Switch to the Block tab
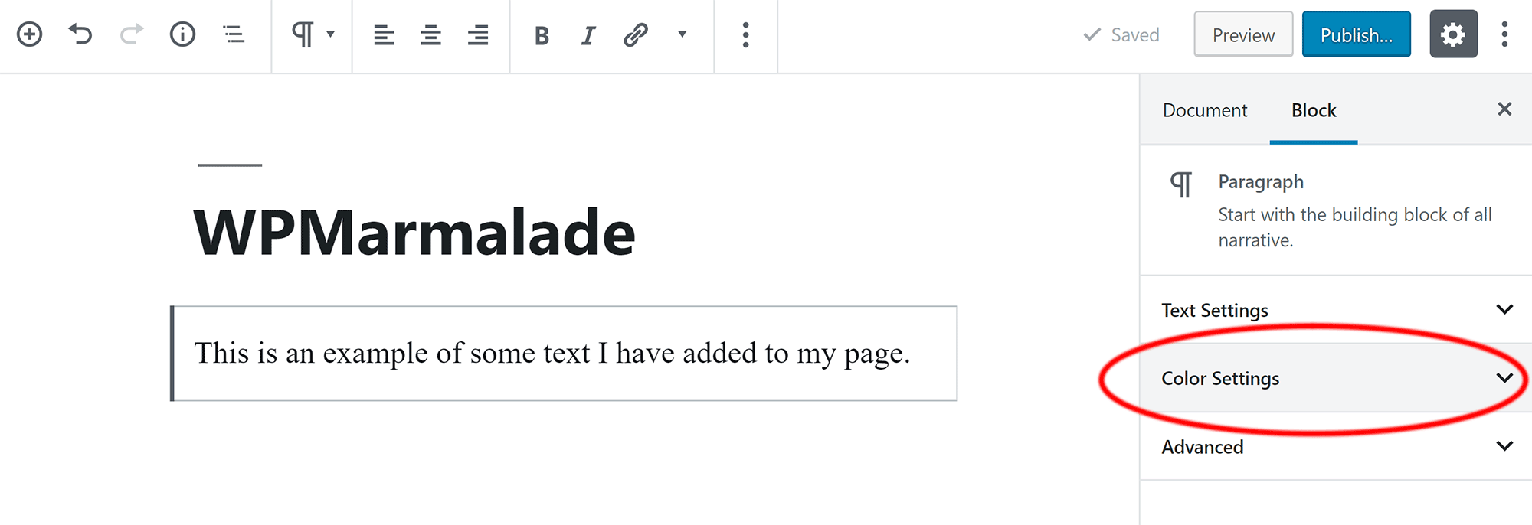Viewport: 1532px width, 525px height. (x=1313, y=110)
